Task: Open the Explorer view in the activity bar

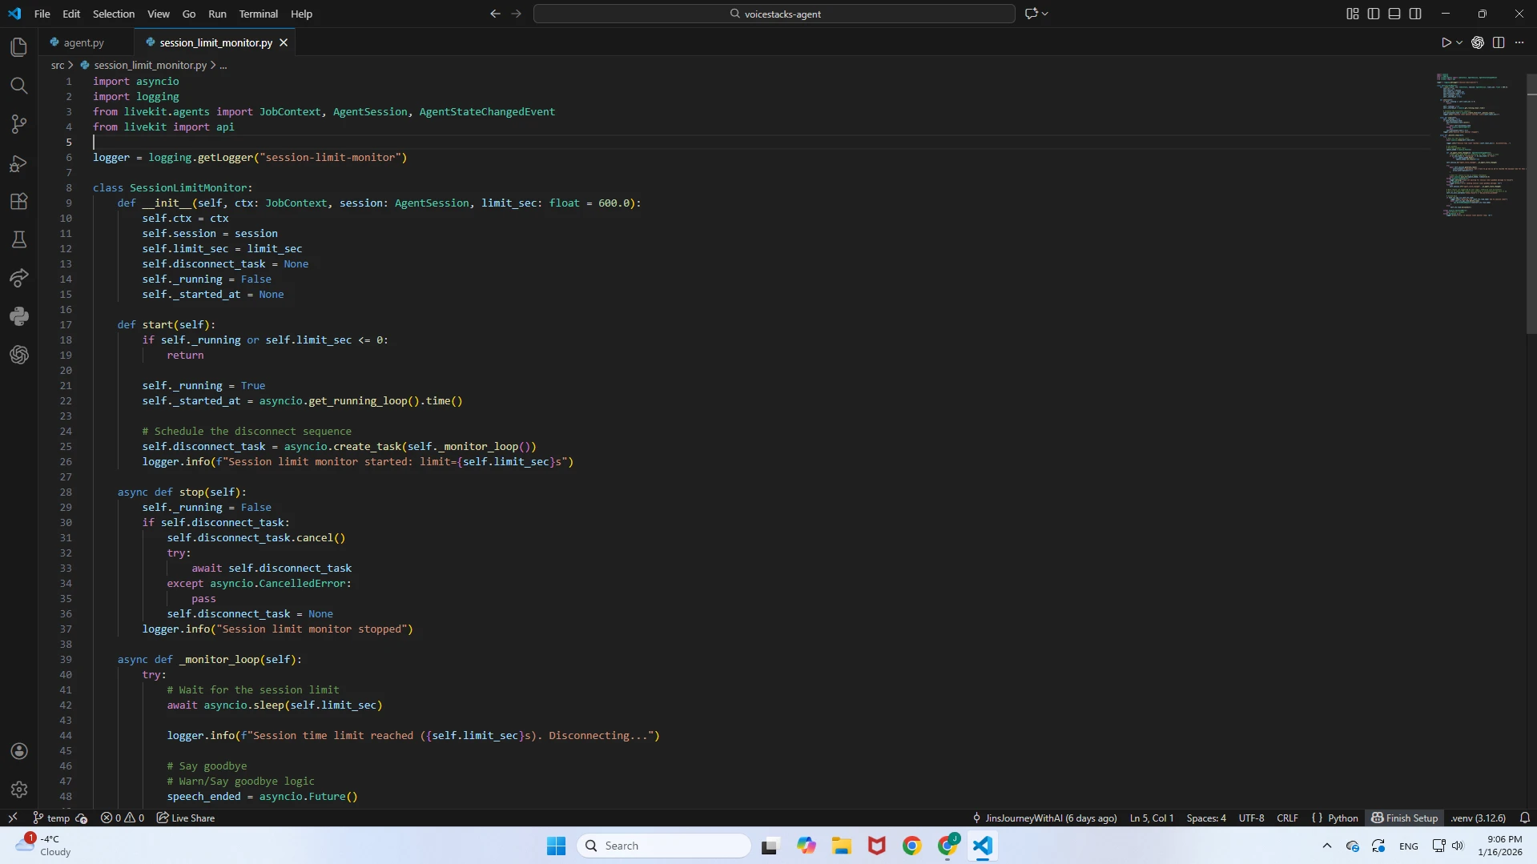Action: point(19,47)
